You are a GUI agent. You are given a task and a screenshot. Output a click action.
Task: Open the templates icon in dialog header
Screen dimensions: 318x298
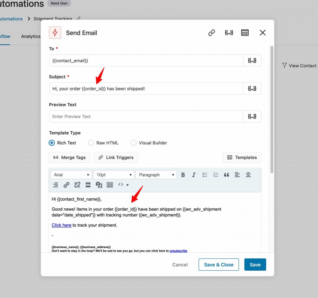coord(245,33)
